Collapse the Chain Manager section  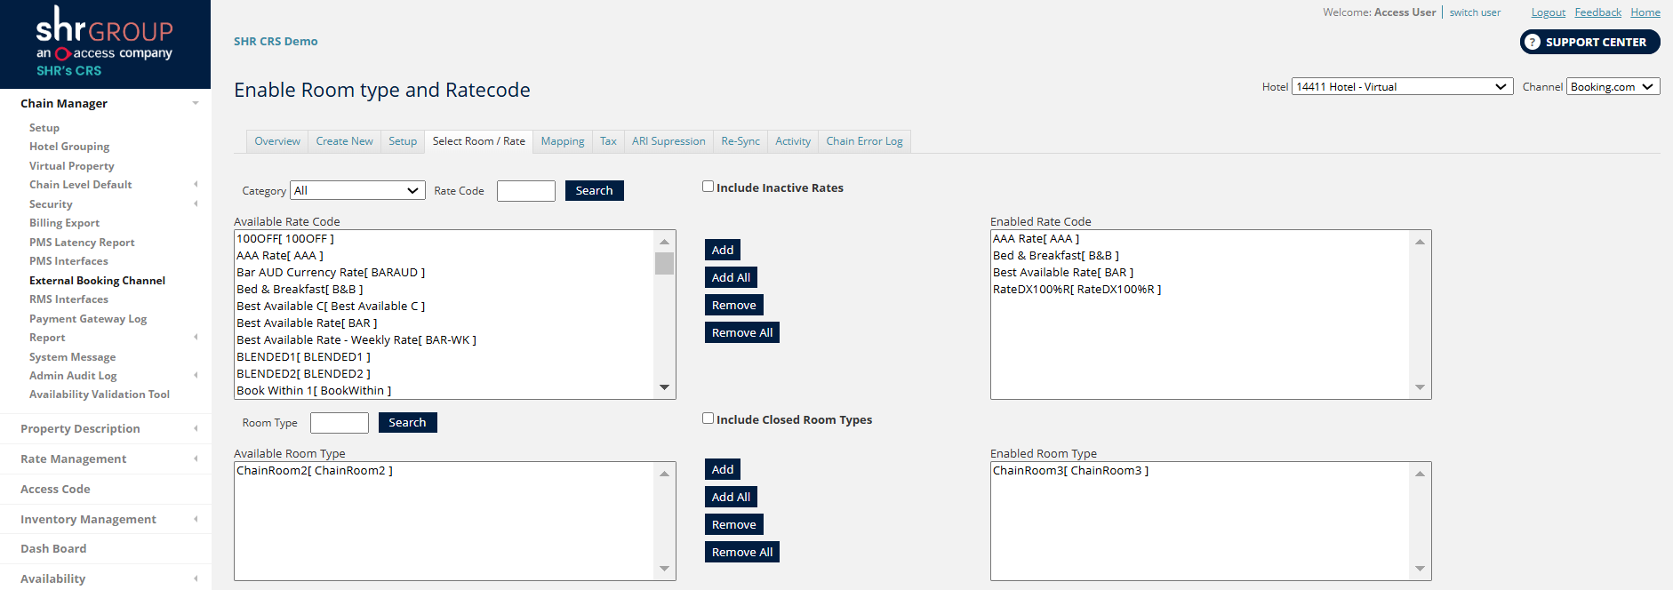[x=196, y=103]
